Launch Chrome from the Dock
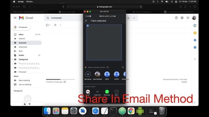This screenshot has height=117, width=209. [x=131, y=111]
